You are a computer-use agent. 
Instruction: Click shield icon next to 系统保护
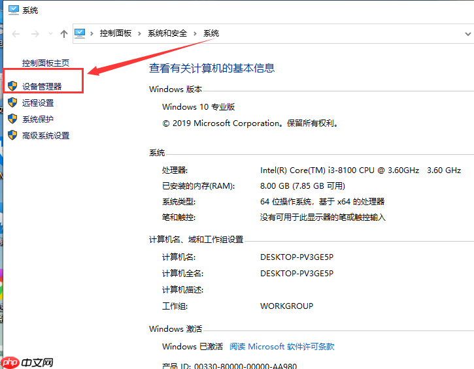(12, 119)
